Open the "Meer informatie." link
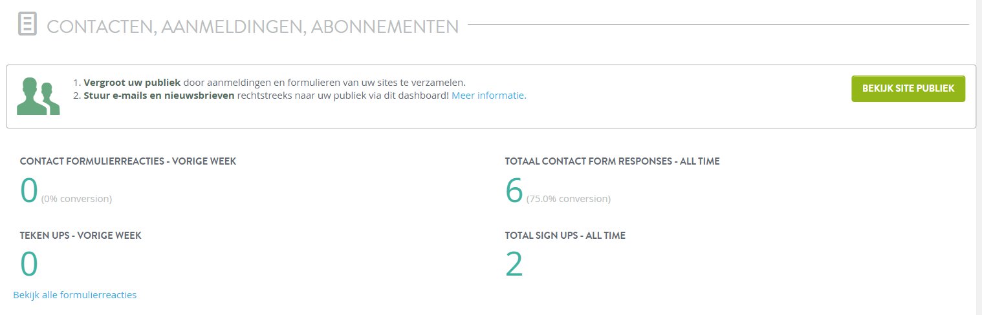The height and width of the screenshot is (315, 982). (x=489, y=96)
